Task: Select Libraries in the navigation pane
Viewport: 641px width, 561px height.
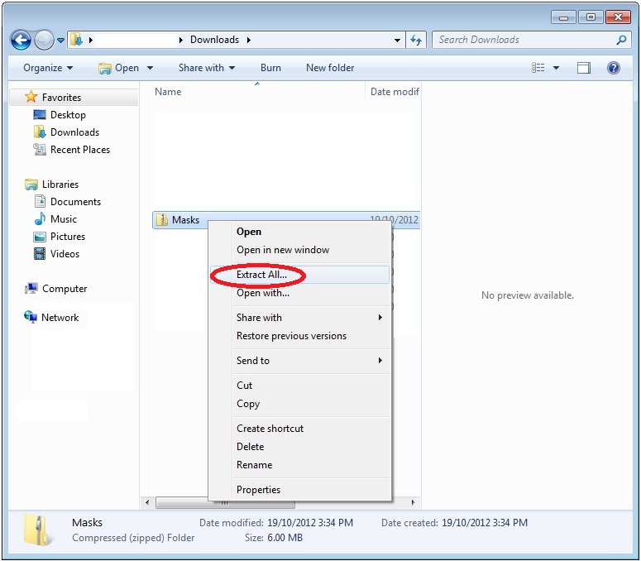Action: tap(60, 185)
